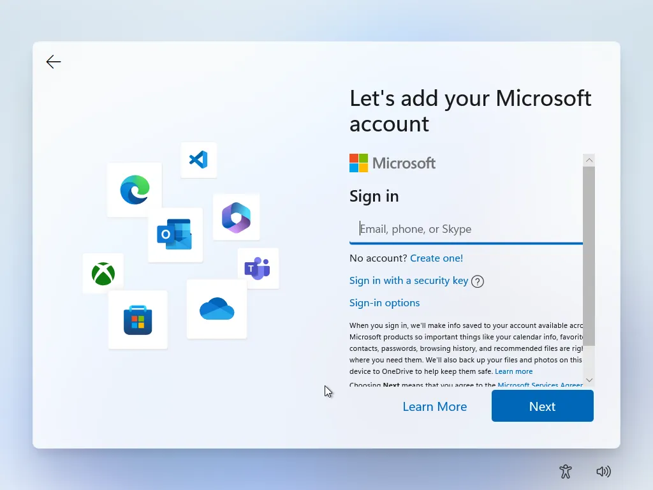Select the Microsoft 365 icon
The width and height of the screenshot is (653, 490).
tap(236, 217)
